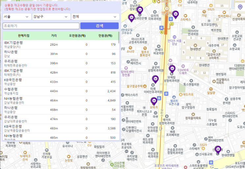
Task: Click the 조회하기 search input field
Action: (41, 26)
